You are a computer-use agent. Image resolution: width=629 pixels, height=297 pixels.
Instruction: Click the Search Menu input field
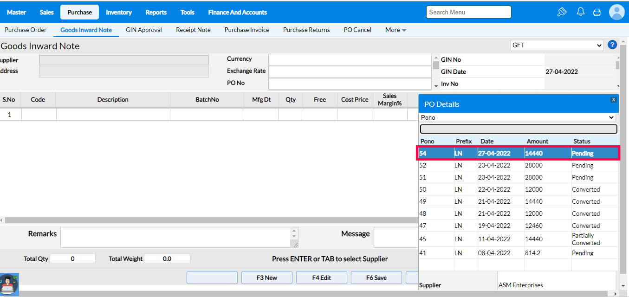(468, 12)
